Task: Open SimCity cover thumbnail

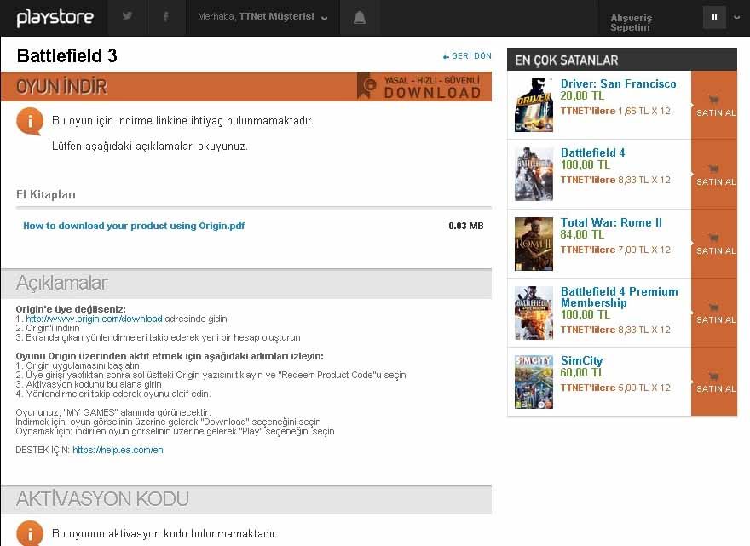Action: [x=534, y=382]
